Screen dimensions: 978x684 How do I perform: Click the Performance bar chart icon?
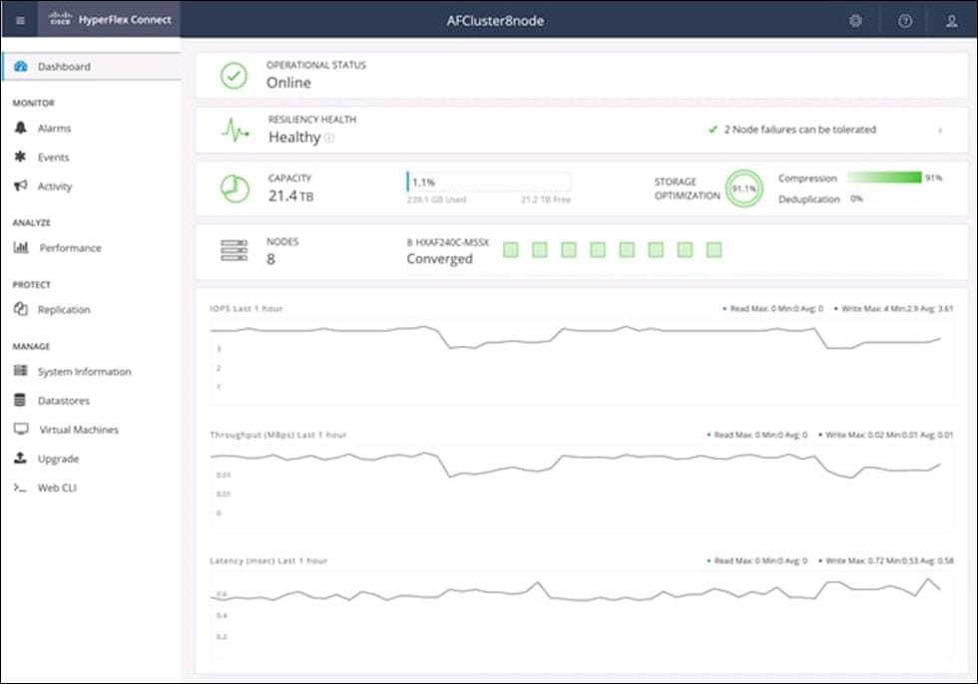point(21,247)
